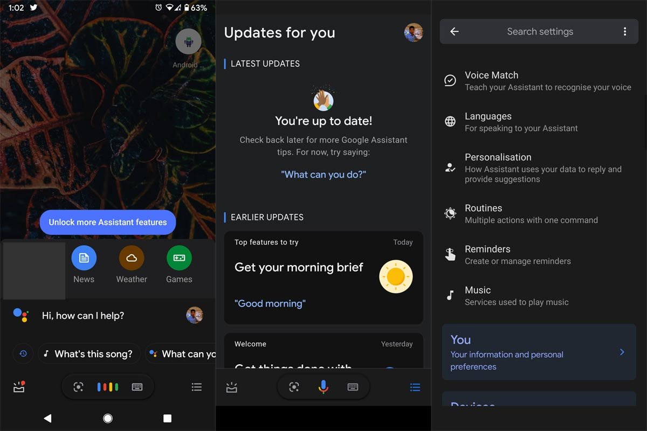Tap the What's this song? chip
Viewport: 647px width, 431px height.
[x=89, y=354]
